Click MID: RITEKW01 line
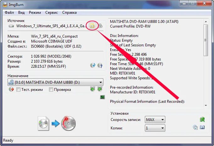 [x=123, y=73]
